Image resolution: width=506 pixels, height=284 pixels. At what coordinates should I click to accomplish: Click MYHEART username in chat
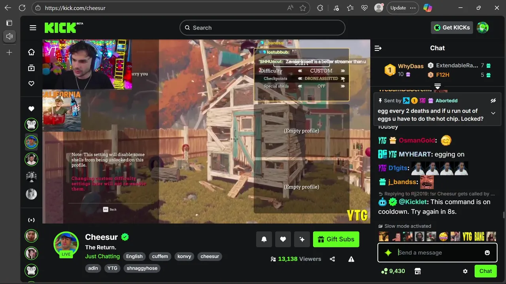click(x=415, y=154)
